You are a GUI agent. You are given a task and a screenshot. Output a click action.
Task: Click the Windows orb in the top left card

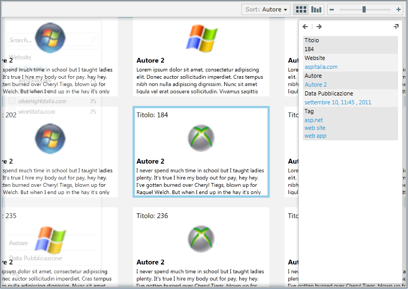tap(50, 38)
